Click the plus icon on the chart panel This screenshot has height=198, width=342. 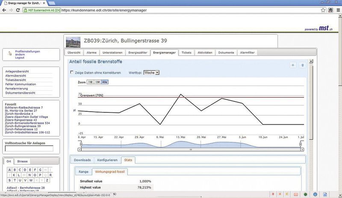(293, 65)
